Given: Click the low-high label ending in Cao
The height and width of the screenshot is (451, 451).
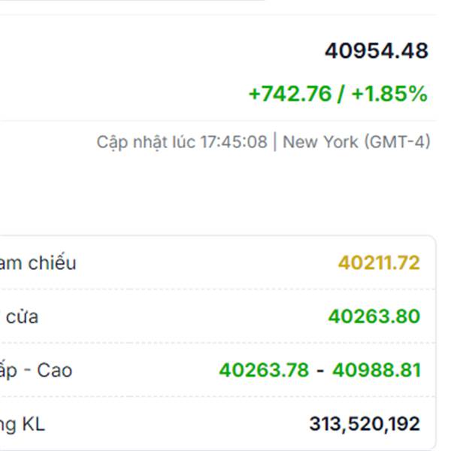Looking at the screenshot, I should tap(36, 370).
